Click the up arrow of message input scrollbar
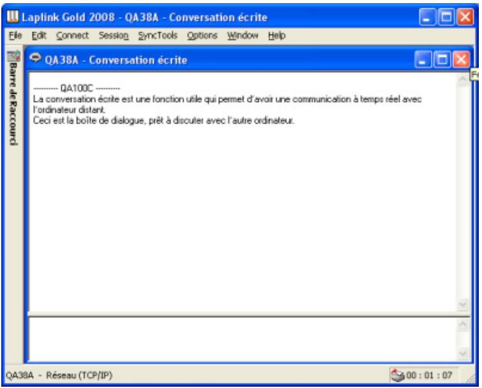482x388 pixels. [x=463, y=325]
